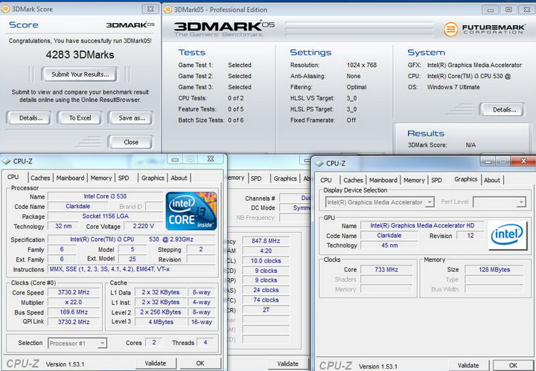
Task: Click the Core Speed 3730.2 MHz field
Action: click(74, 292)
